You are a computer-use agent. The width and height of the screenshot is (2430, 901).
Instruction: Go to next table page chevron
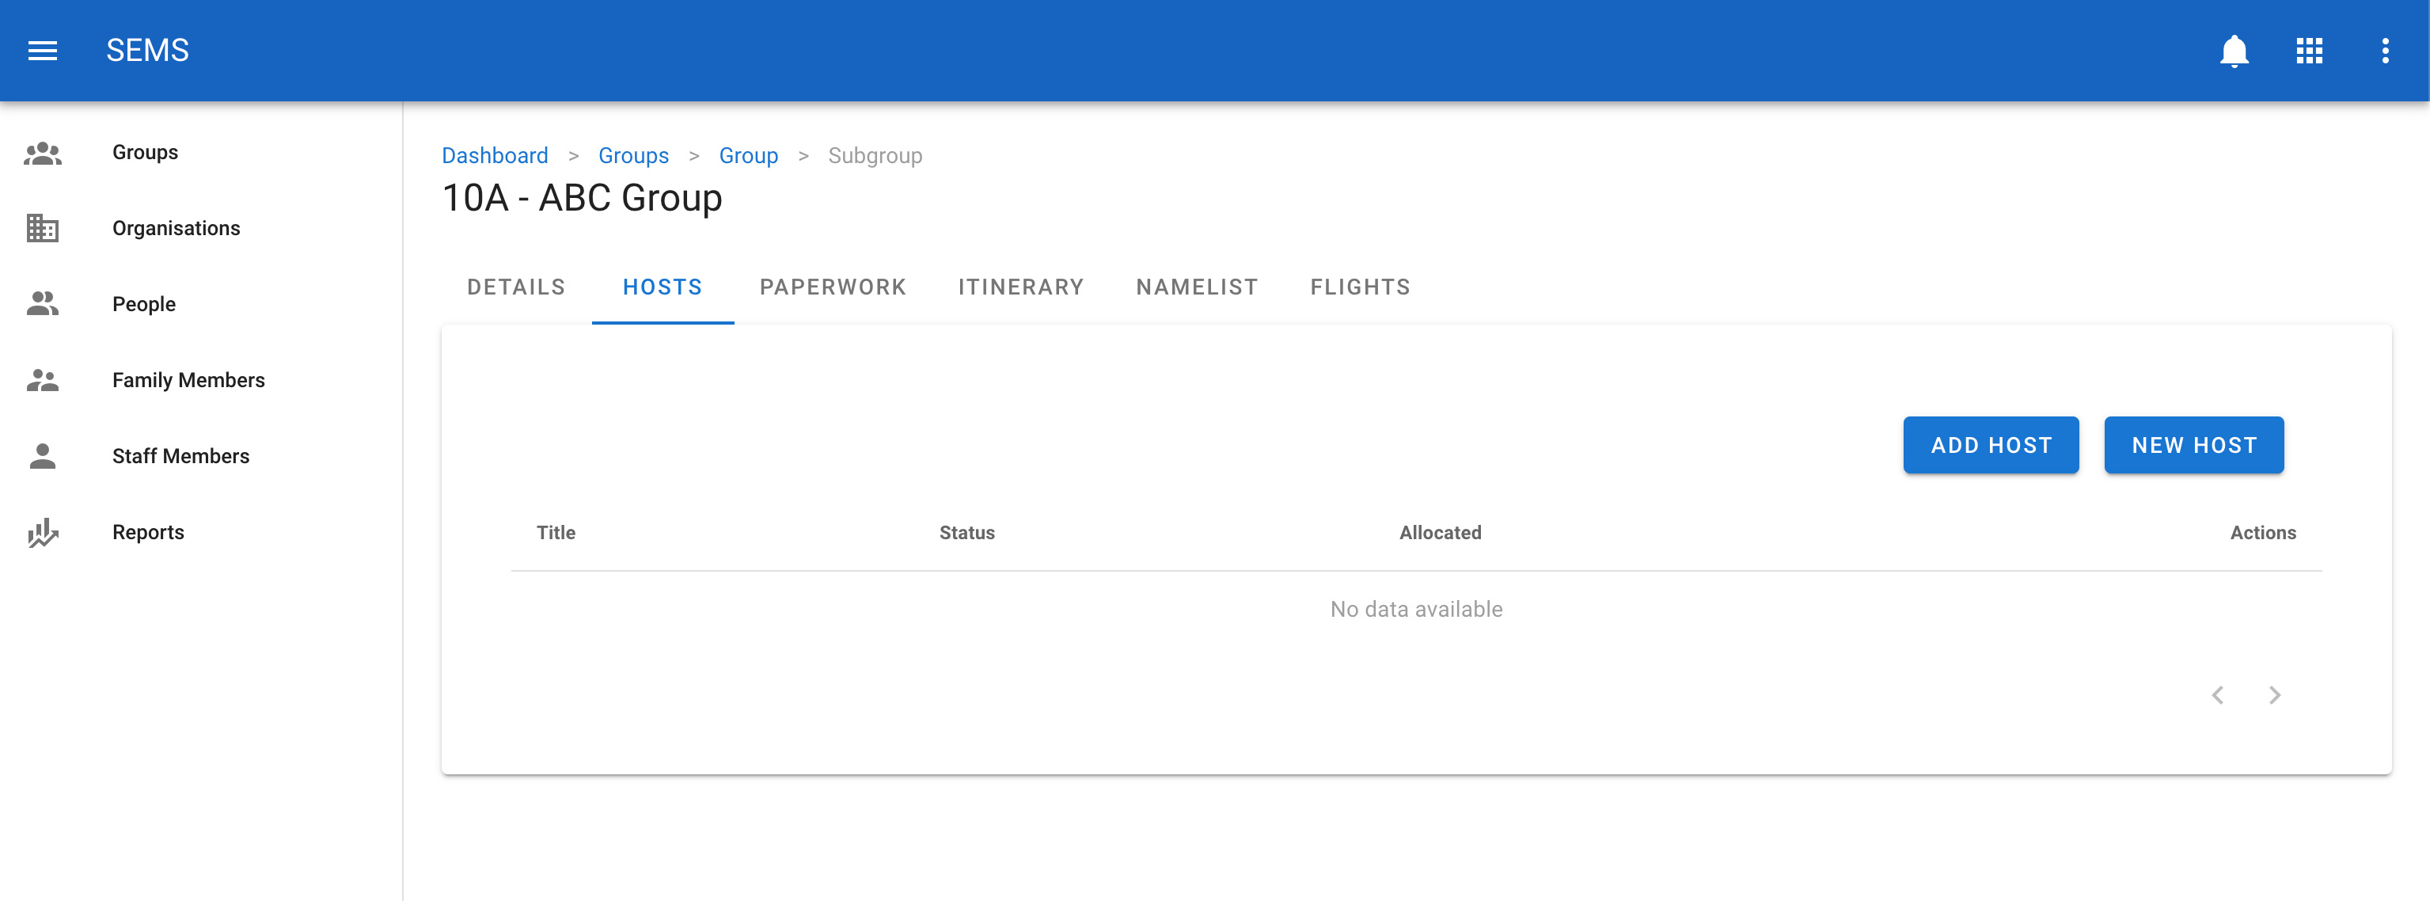(x=2274, y=695)
